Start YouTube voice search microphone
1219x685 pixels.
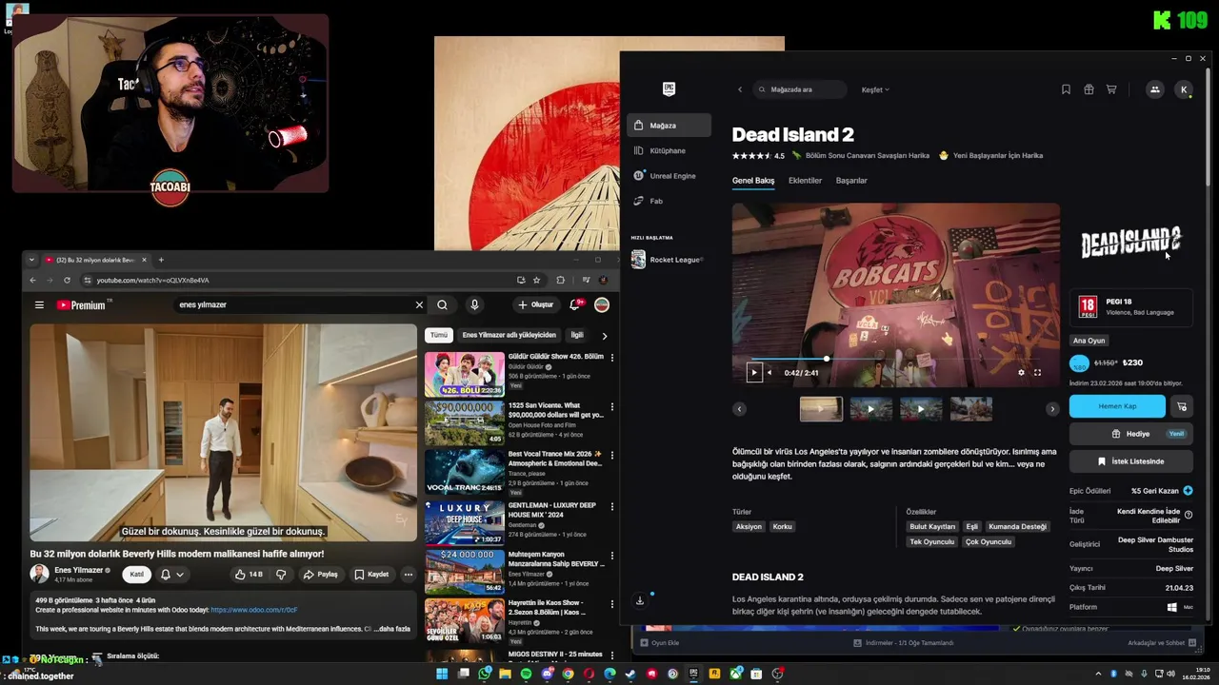[474, 305]
